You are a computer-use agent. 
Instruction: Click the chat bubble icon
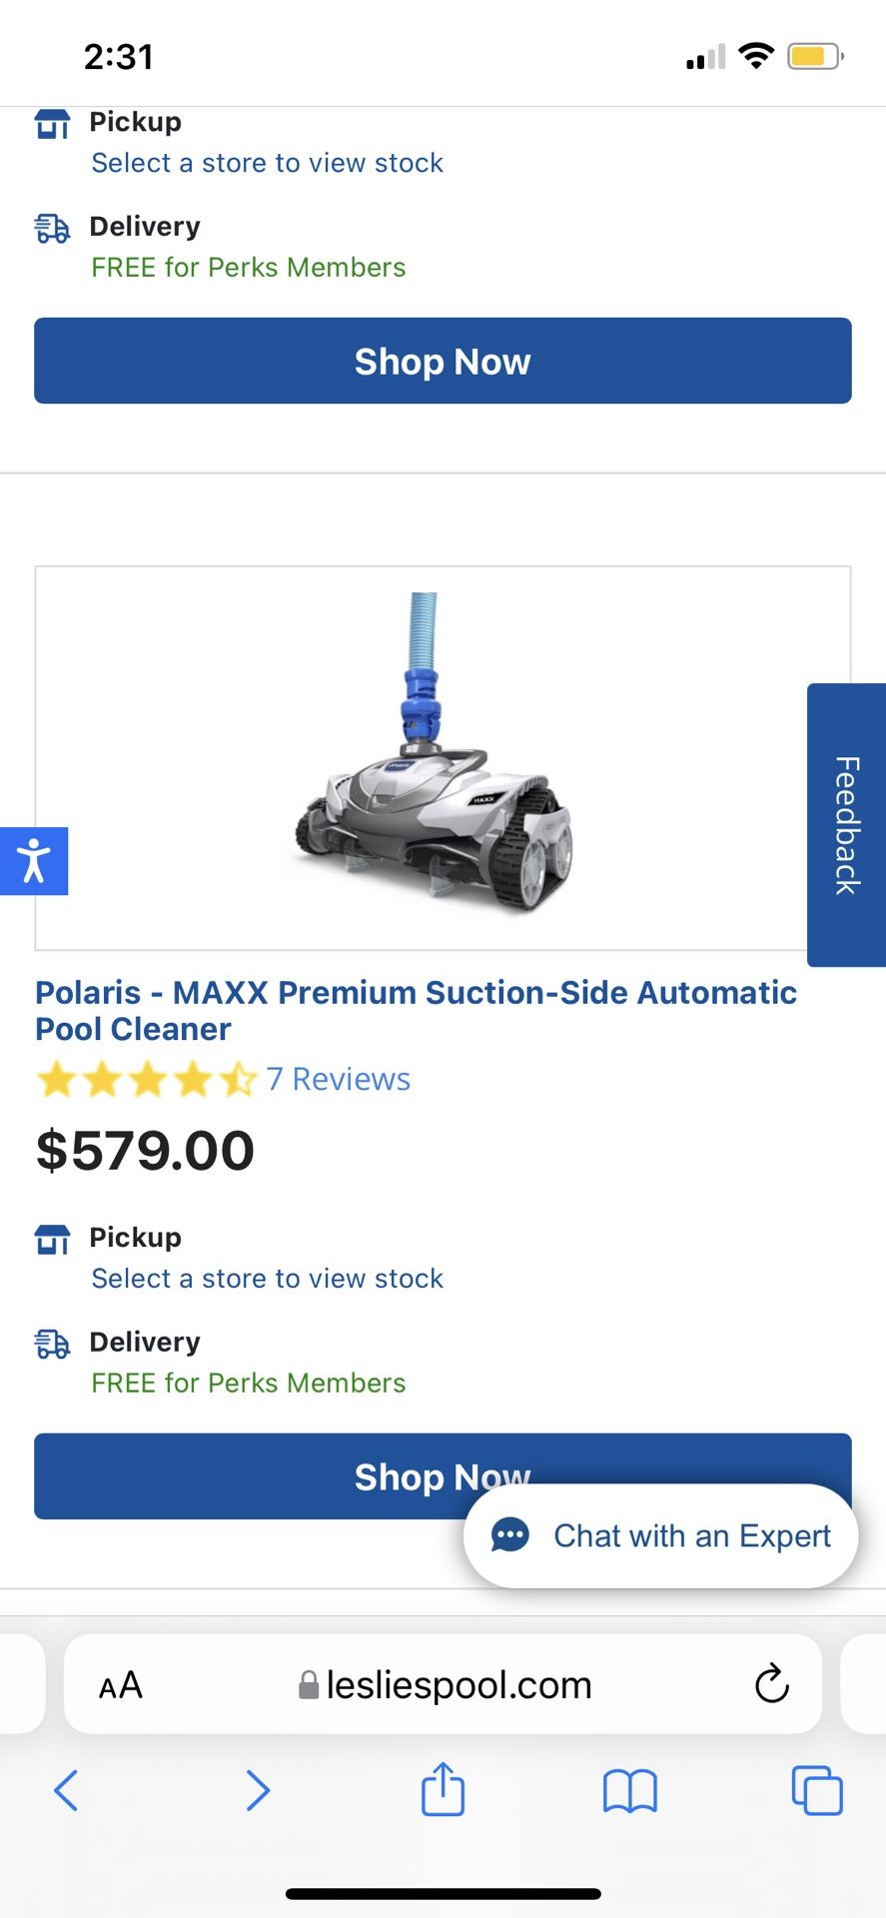coord(510,1535)
